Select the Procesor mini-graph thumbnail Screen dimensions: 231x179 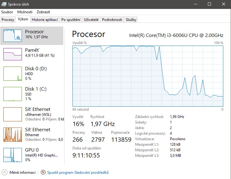click(13, 36)
